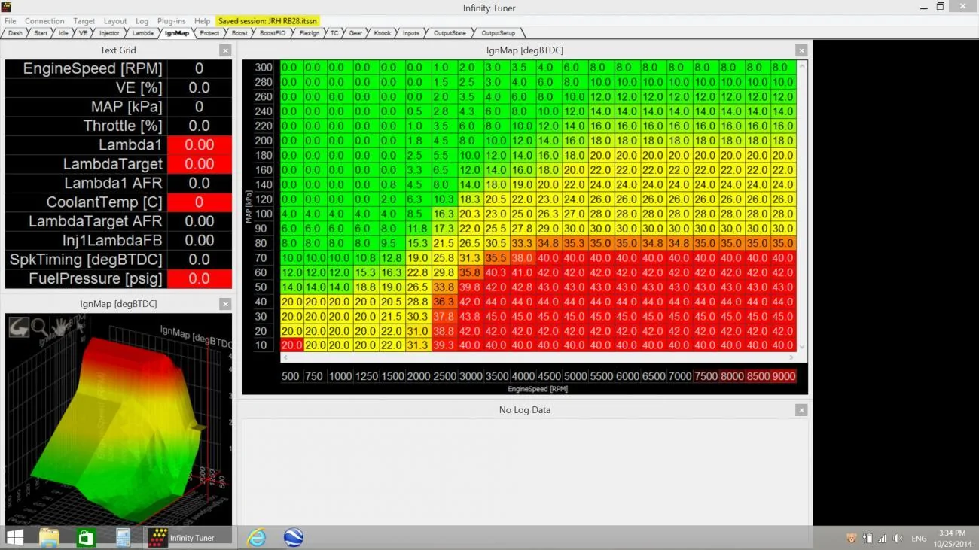This screenshot has height=550, width=979.
Task: Click the 500 EngineSpeed column header
Action: [291, 376]
